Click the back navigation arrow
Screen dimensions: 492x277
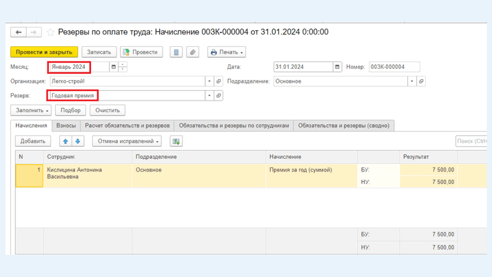click(x=19, y=32)
